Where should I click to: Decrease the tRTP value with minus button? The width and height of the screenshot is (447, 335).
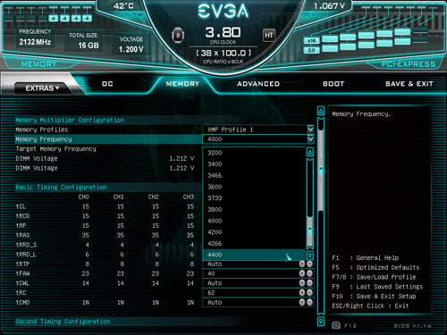pyautogui.click(x=309, y=264)
